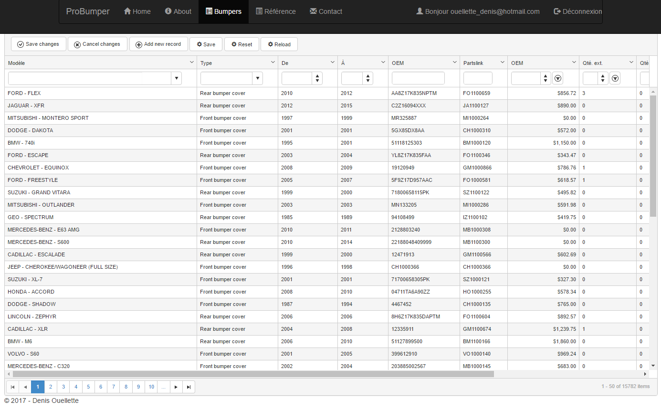Open the Référence nav item
Screen dimensions: 661x411
click(x=276, y=11)
